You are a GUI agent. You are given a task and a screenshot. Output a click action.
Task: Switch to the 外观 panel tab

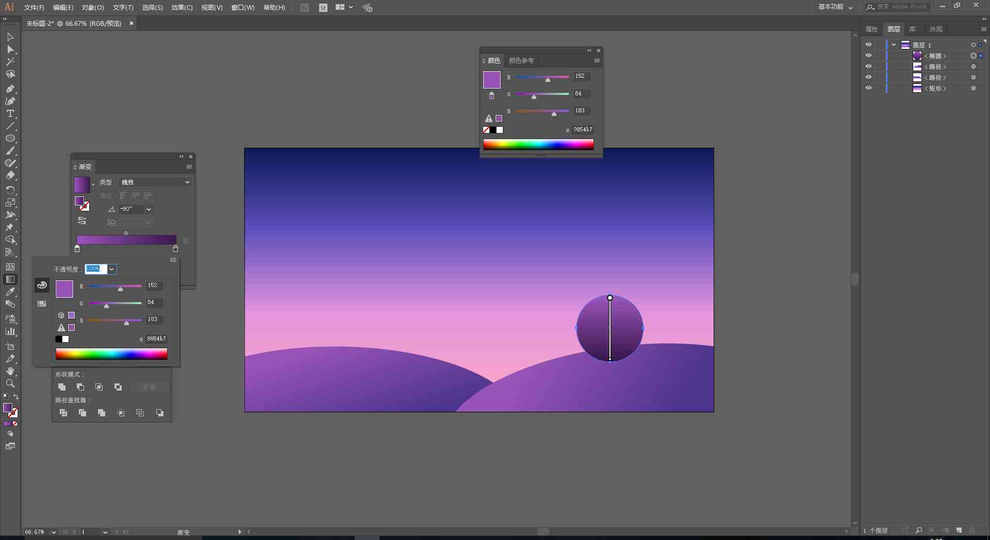pos(936,29)
